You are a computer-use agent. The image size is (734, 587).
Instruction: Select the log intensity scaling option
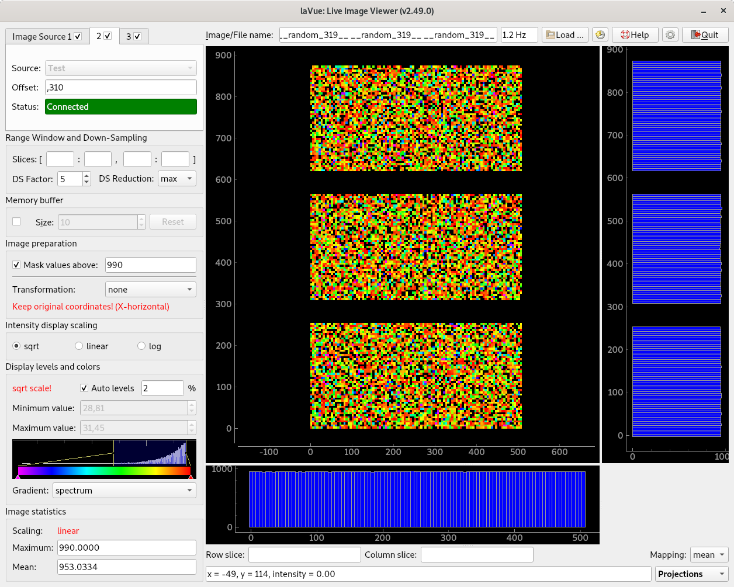[141, 346]
